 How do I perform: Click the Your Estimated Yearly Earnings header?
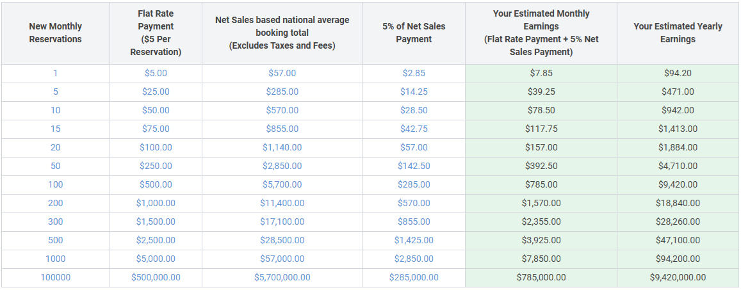pyautogui.click(x=678, y=33)
